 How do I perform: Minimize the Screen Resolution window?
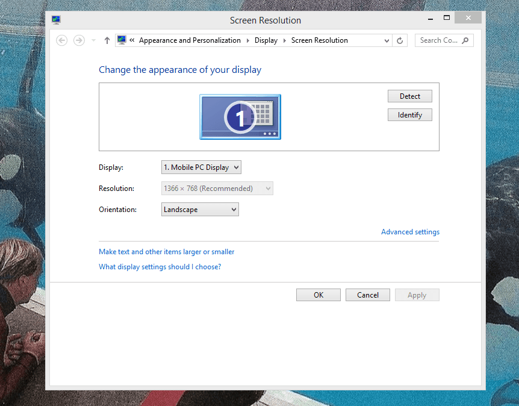click(430, 18)
